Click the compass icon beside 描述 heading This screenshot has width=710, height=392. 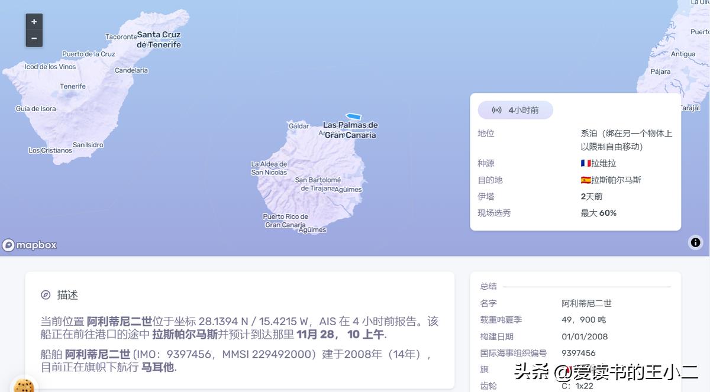(x=46, y=295)
